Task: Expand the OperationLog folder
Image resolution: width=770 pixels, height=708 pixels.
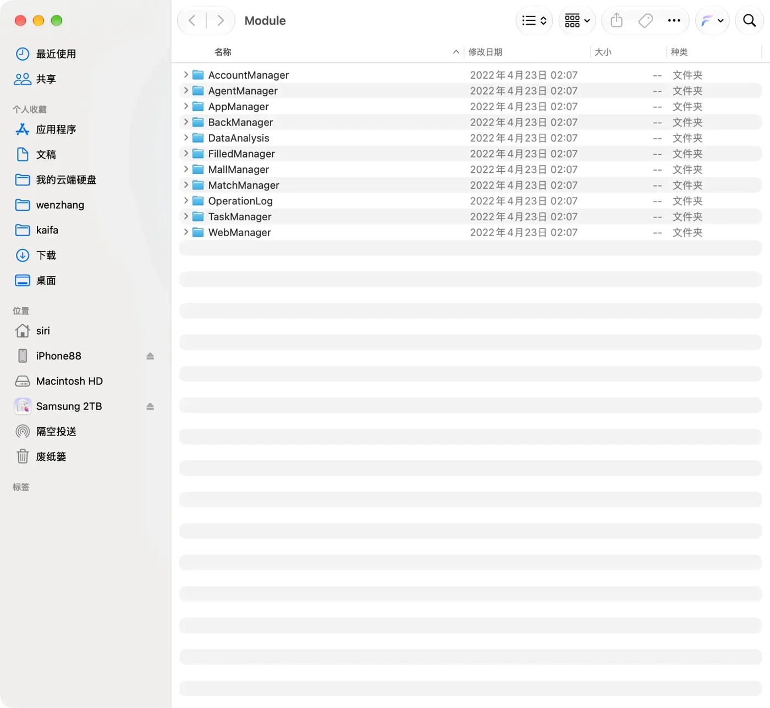Action: click(x=186, y=201)
